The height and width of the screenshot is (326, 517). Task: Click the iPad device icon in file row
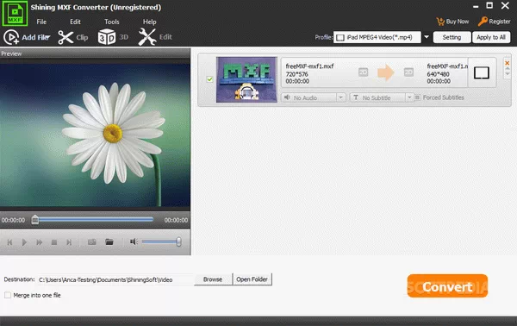(482, 73)
